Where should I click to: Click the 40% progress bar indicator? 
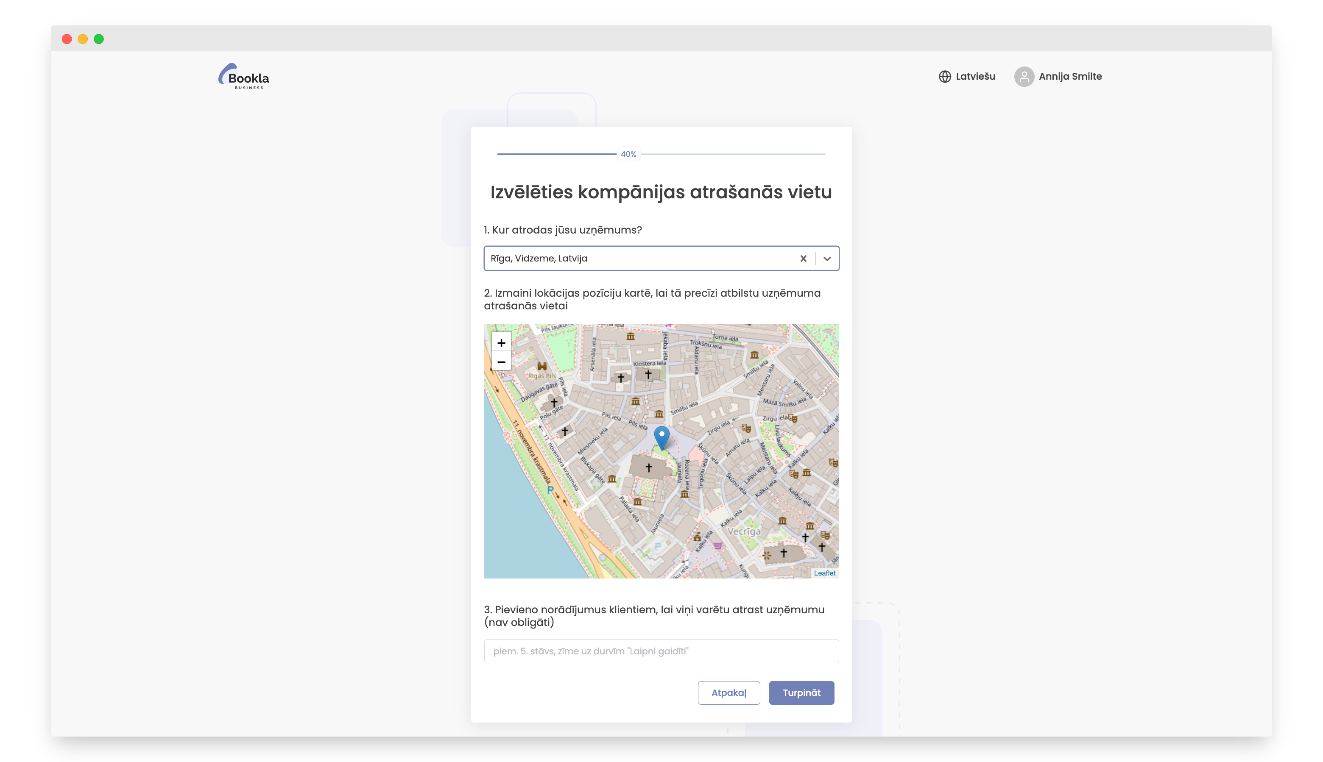pyautogui.click(x=628, y=154)
